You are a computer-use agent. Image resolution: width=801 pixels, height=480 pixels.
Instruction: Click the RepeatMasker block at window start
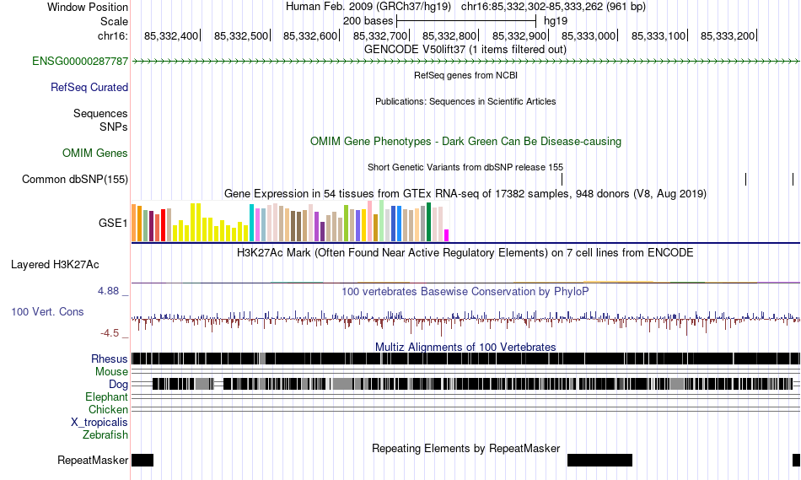click(x=142, y=460)
